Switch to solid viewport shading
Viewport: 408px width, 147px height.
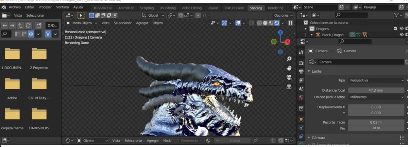pos(265,23)
